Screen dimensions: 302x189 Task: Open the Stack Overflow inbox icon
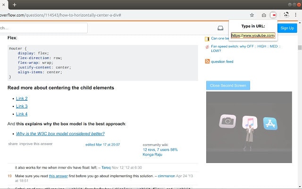(220, 28)
